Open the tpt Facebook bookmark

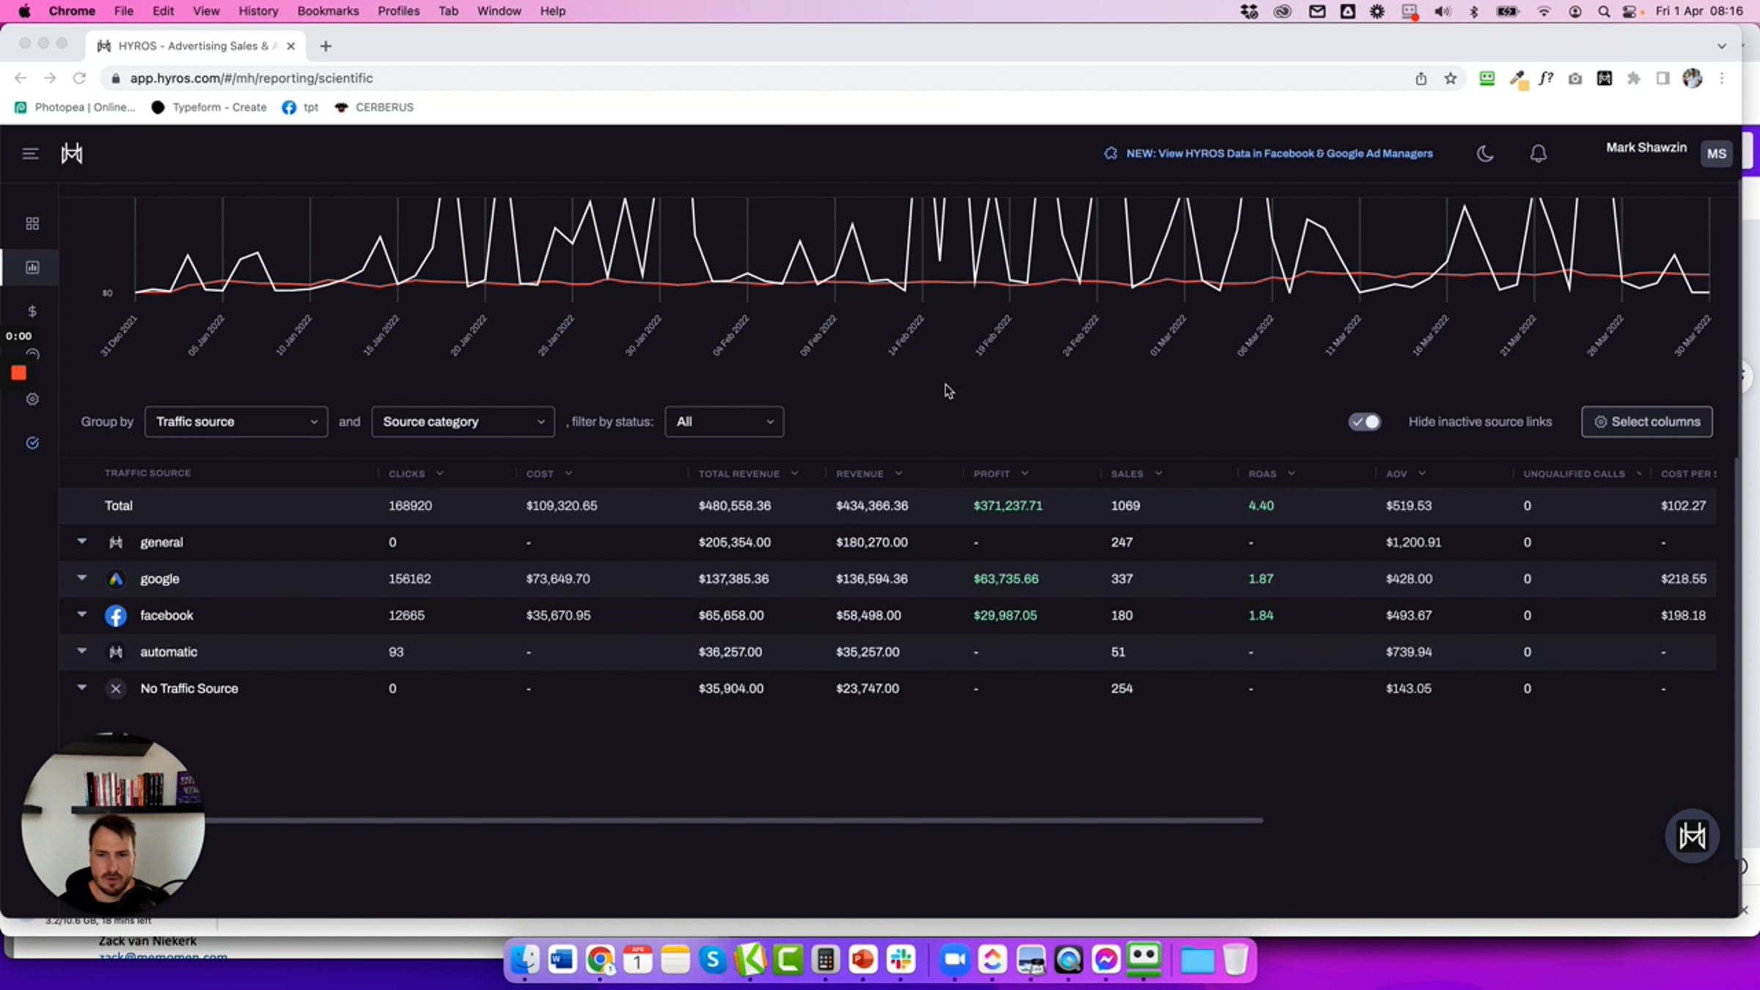click(x=301, y=107)
